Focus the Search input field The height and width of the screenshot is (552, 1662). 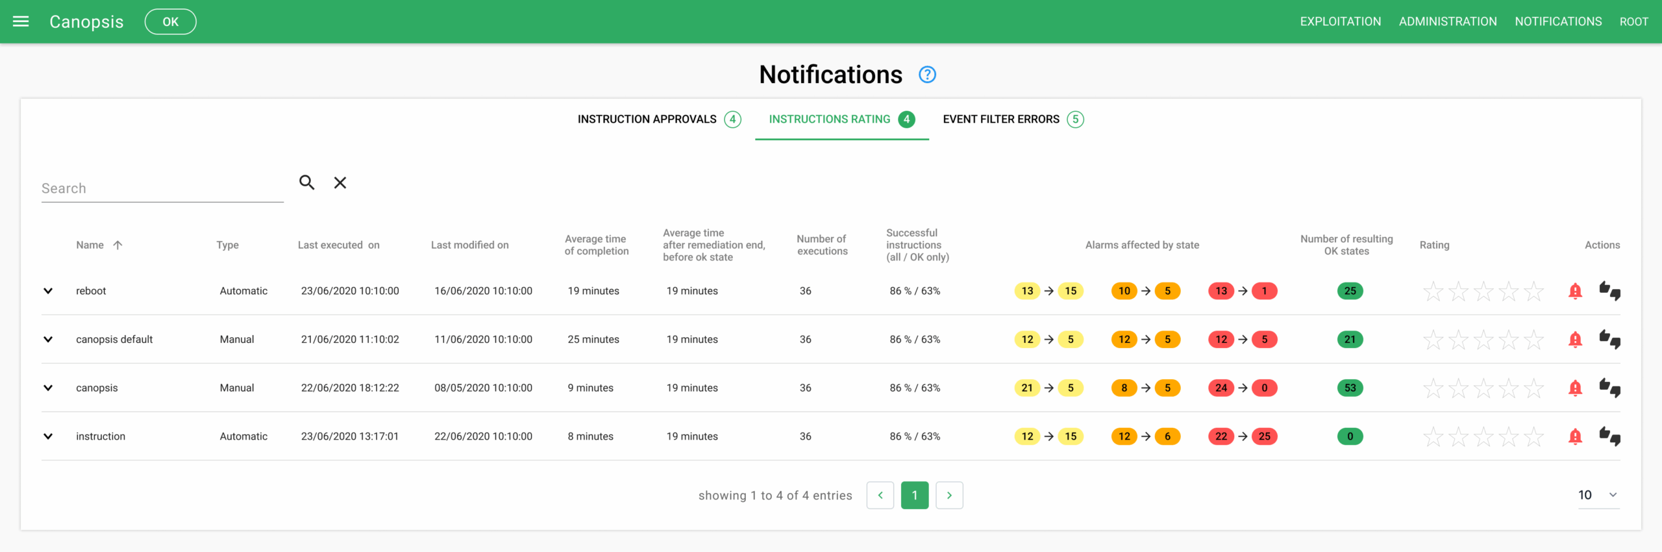point(162,188)
